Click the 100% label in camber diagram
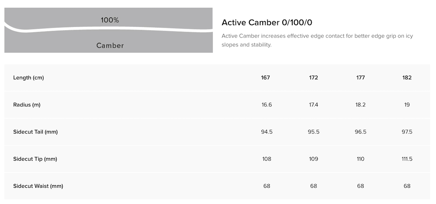The image size is (436, 204). point(110,20)
